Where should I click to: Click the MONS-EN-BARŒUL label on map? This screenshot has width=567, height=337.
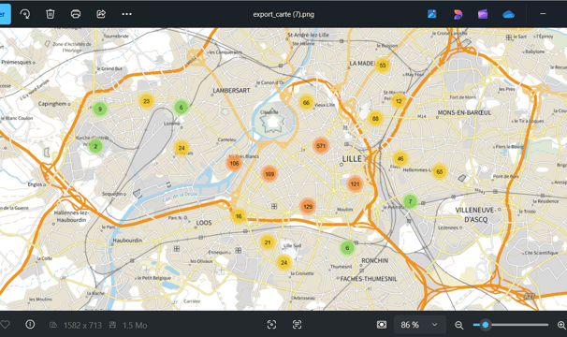click(x=464, y=112)
